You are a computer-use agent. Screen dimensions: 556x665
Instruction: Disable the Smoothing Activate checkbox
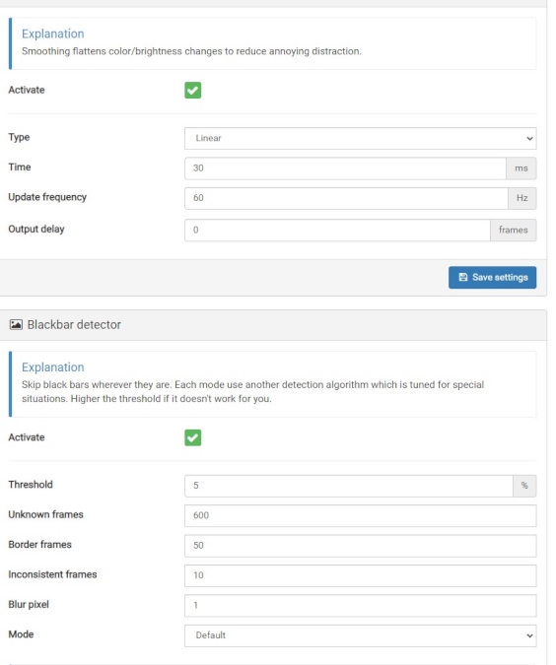[192, 90]
